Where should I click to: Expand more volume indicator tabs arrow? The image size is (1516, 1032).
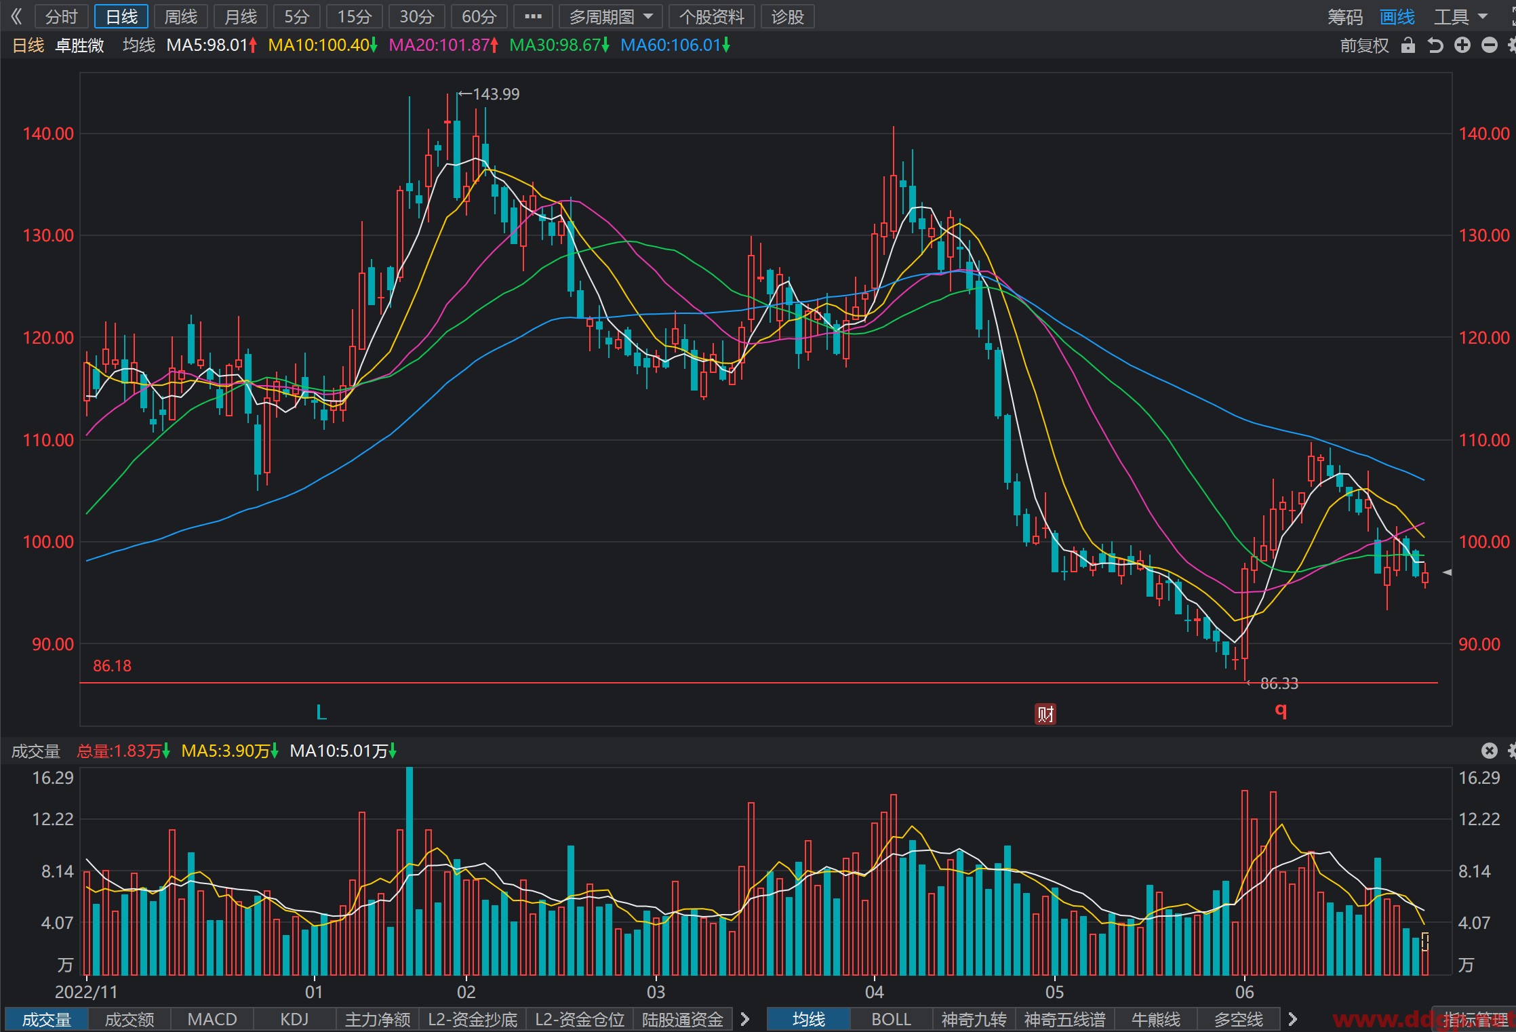coord(745,1019)
